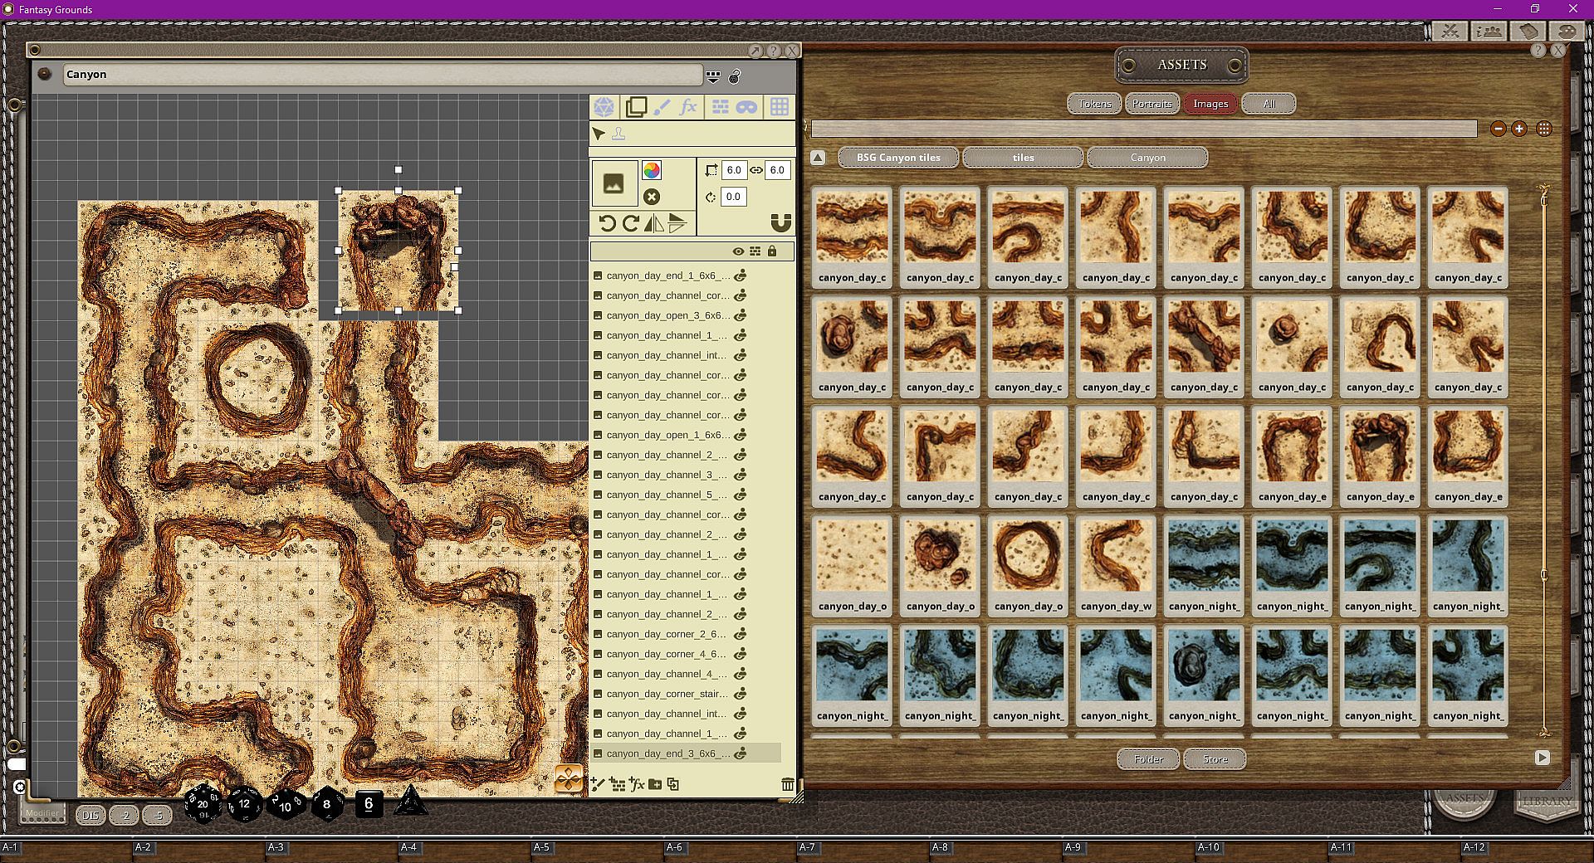Roll the d20 die
The width and height of the screenshot is (1594, 863).
click(x=202, y=803)
